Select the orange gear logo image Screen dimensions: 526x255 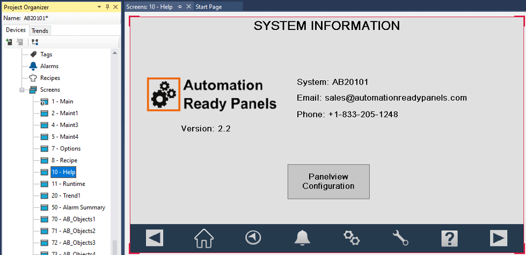click(163, 94)
